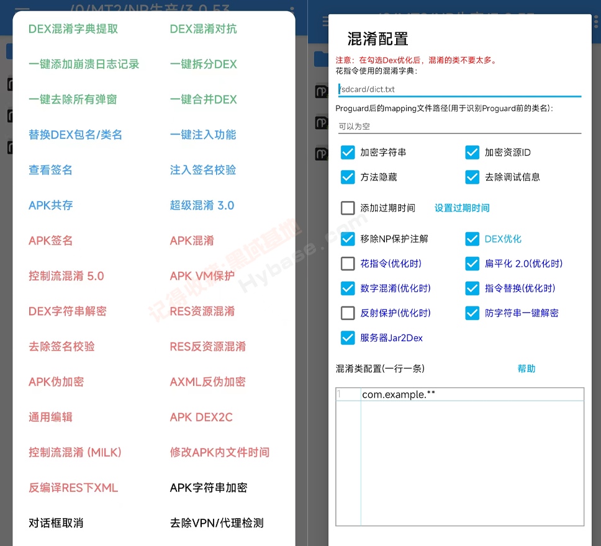Open 去除VPN/代理检测

tap(217, 523)
